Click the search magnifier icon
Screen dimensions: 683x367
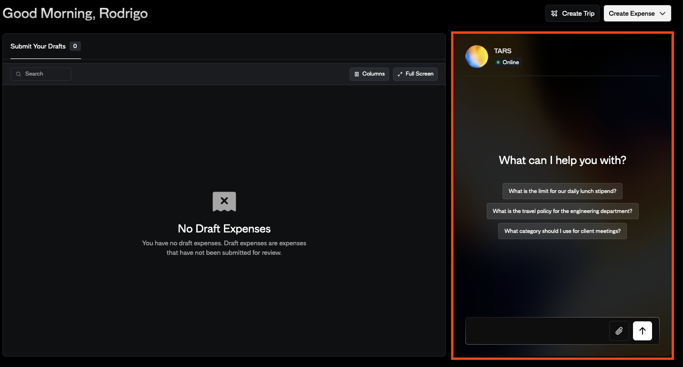(x=19, y=74)
